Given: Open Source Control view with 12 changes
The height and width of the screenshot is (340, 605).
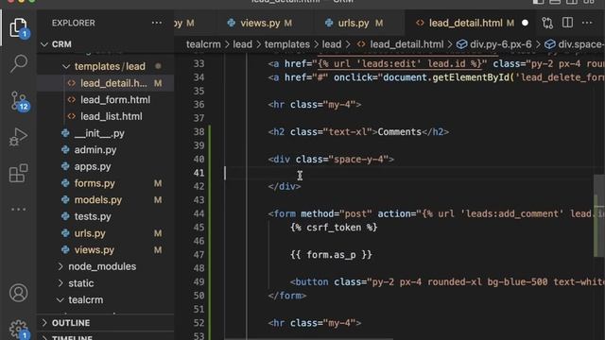Looking at the screenshot, I should (19, 101).
